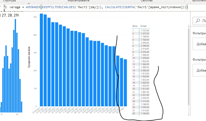Click the 'Среднее заказов' axis title
This screenshot has height=121, width=206.
coord(29,57)
